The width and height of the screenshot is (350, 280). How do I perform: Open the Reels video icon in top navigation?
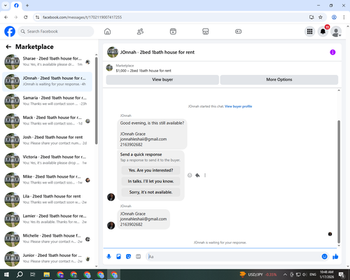pyautogui.click(x=173, y=31)
